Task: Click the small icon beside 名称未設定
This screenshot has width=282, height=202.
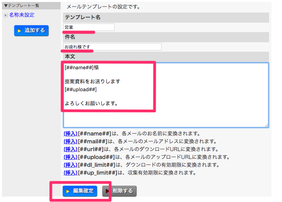Action: click(5, 15)
